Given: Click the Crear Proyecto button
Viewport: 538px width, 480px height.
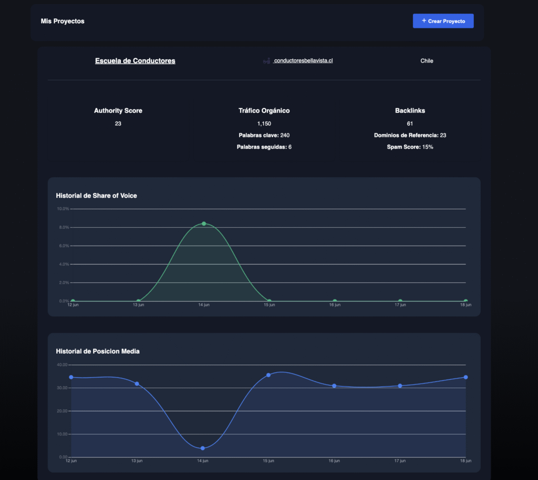Looking at the screenshot, I should point(443,21).
